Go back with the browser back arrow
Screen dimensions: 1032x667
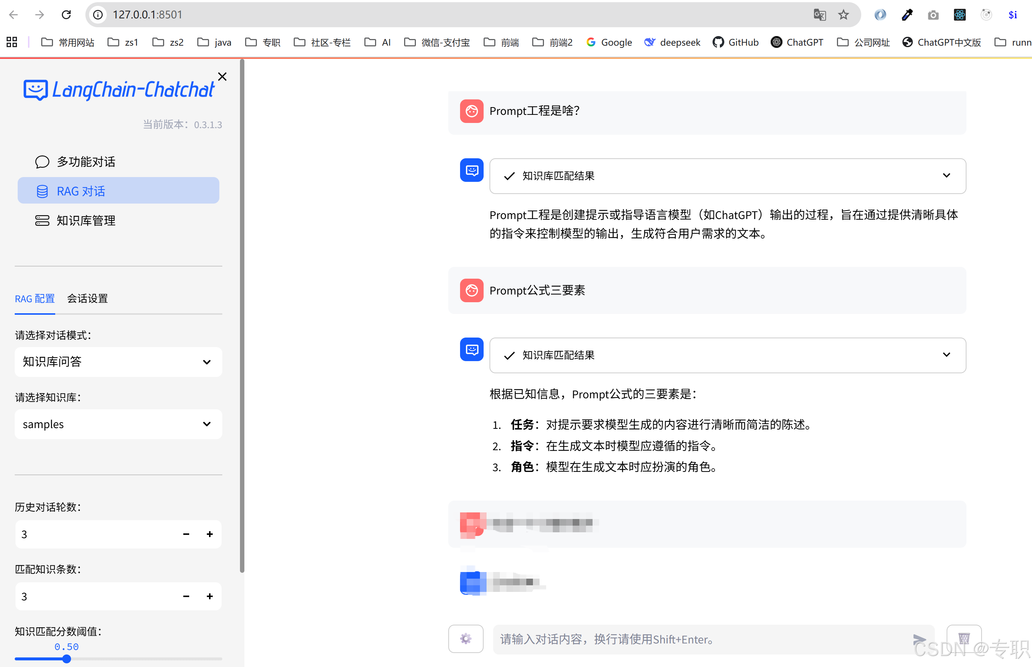[x=13, y=15]
